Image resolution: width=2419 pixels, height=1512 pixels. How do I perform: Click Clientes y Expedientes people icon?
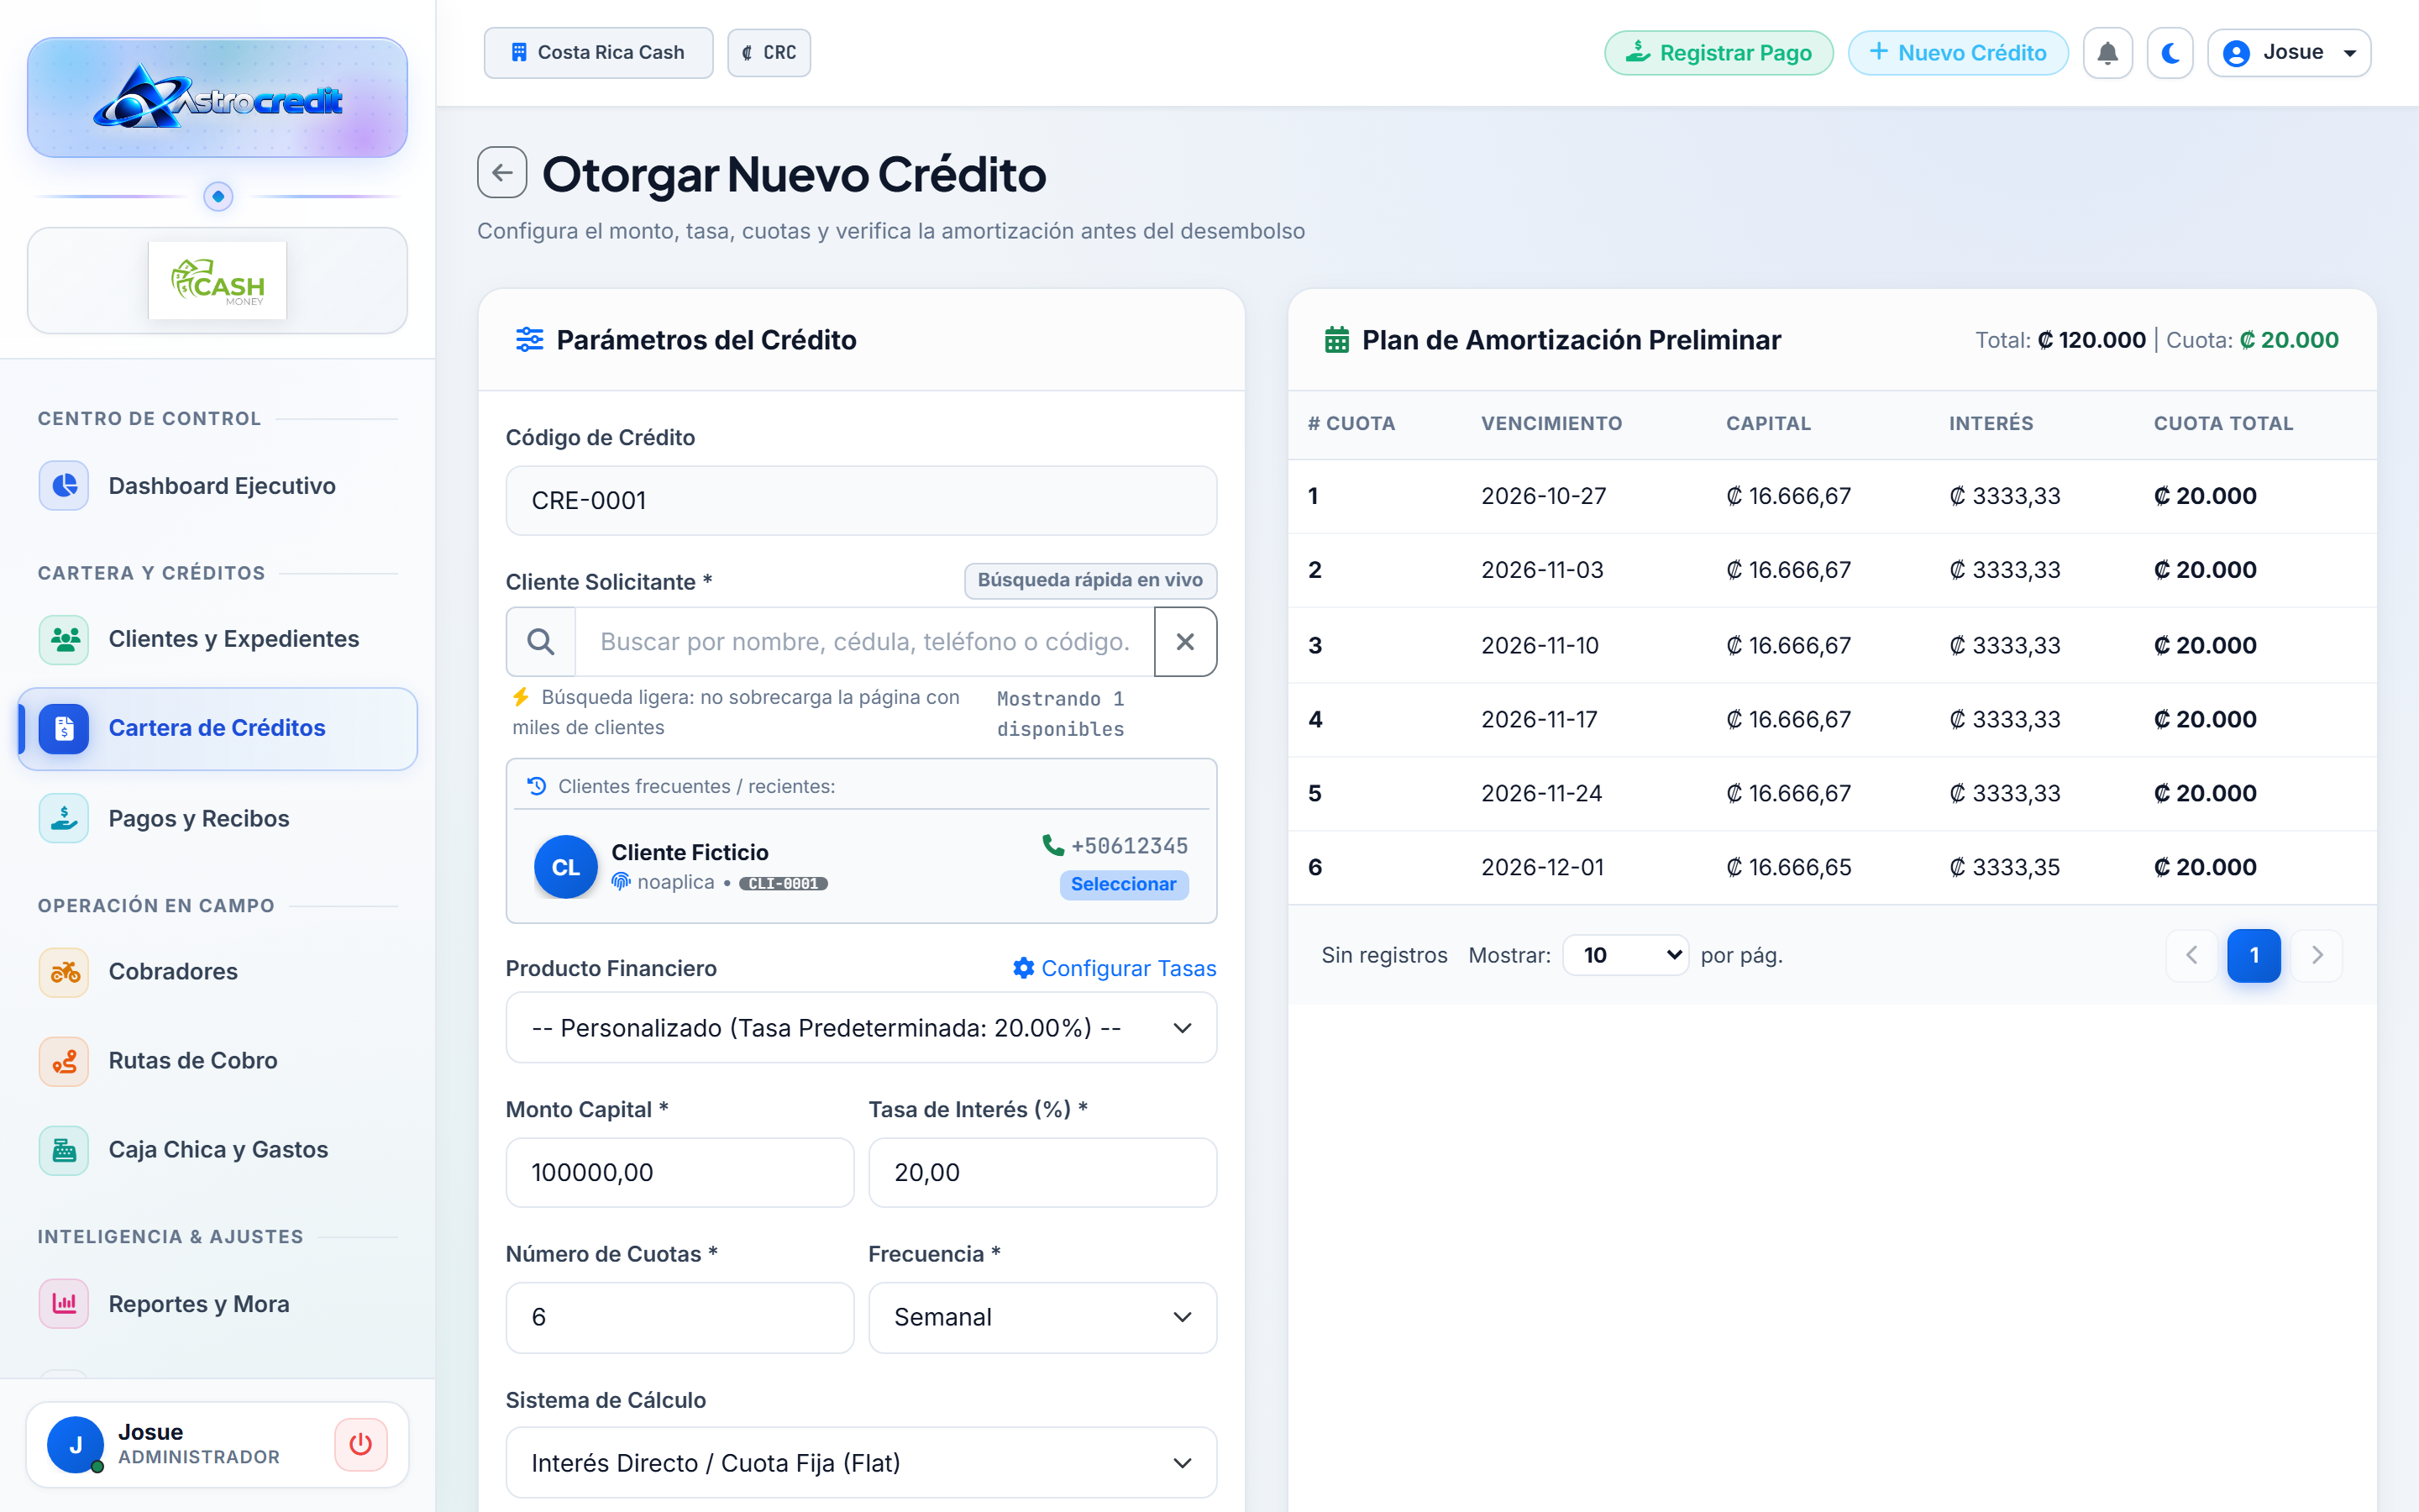(64, 639)
